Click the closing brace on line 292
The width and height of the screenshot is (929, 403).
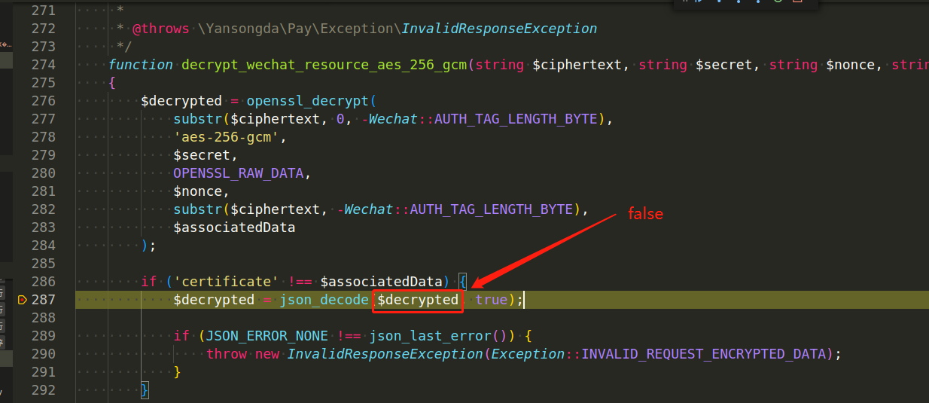pyautogui.click(x=145, y=390)
